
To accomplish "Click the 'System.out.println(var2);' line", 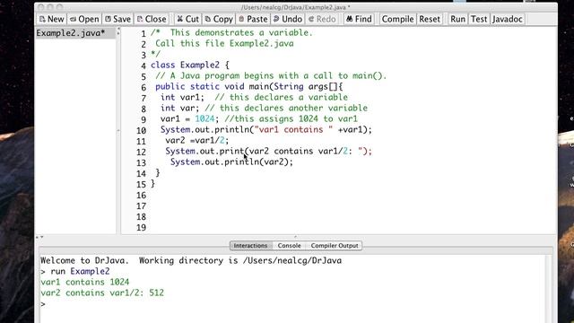I will [x=231, y=161].
